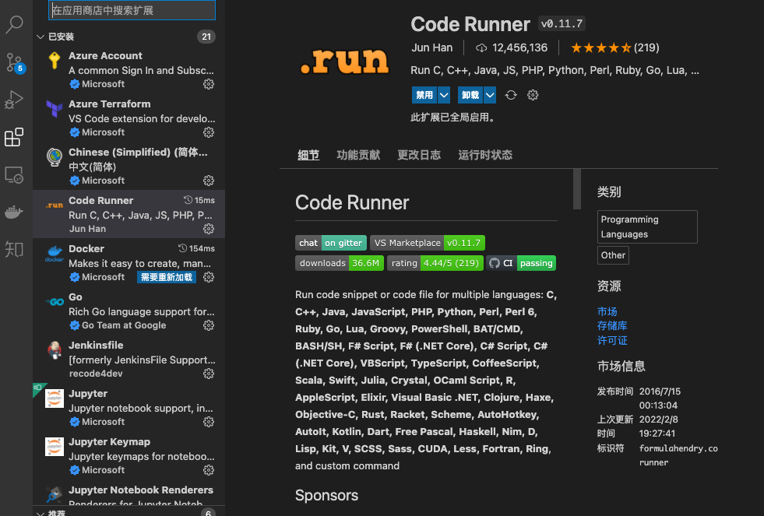Click the Docker extension whale logo in list
This screenshot has width=764, height=516.
click(55, 253)
